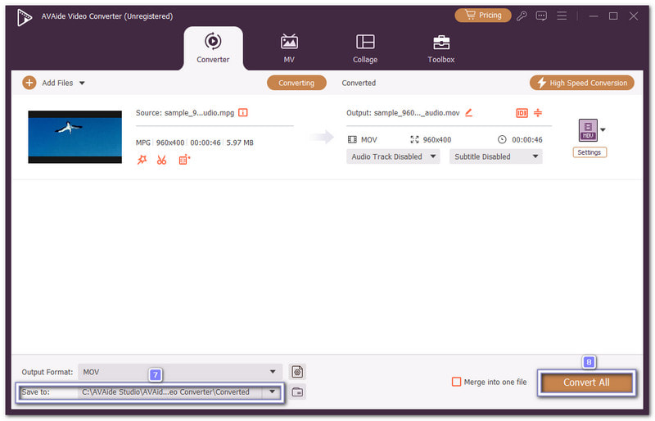Click the enhance video icon
Viewport: 655px width, 421px height.
click(x=184, y=160)
